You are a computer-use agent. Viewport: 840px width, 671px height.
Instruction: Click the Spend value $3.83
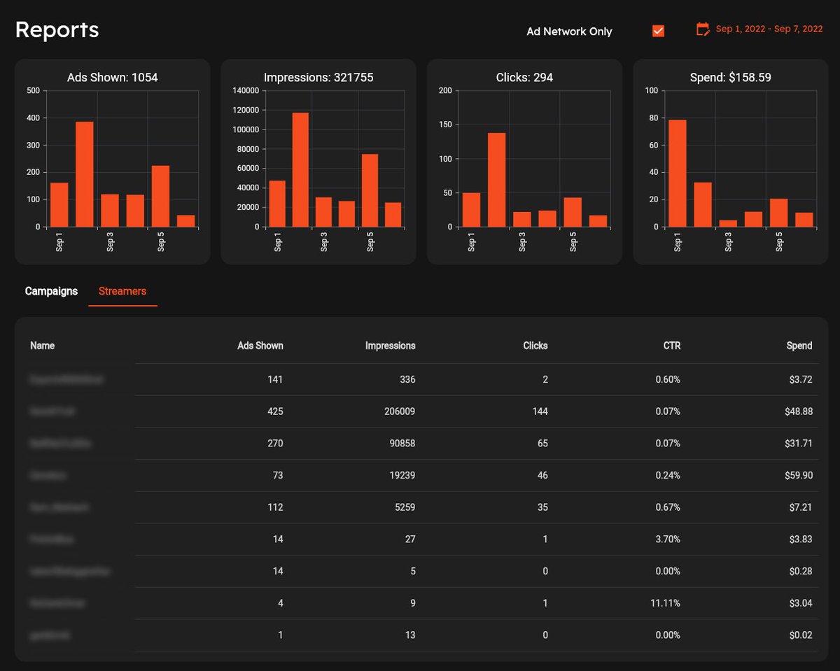[801, 539]
